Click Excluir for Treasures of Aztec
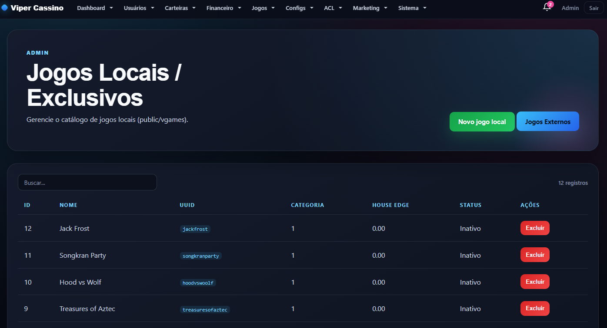This screenshot has width=607, height=328. click(535, 308)
